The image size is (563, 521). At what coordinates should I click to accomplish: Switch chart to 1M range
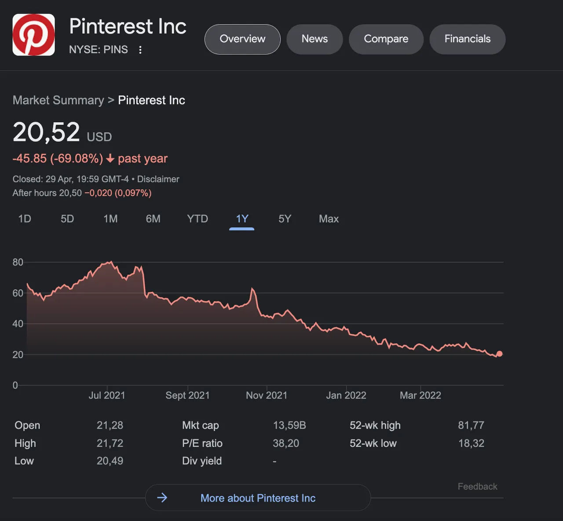pyautogui.click(x=110, y=219)
